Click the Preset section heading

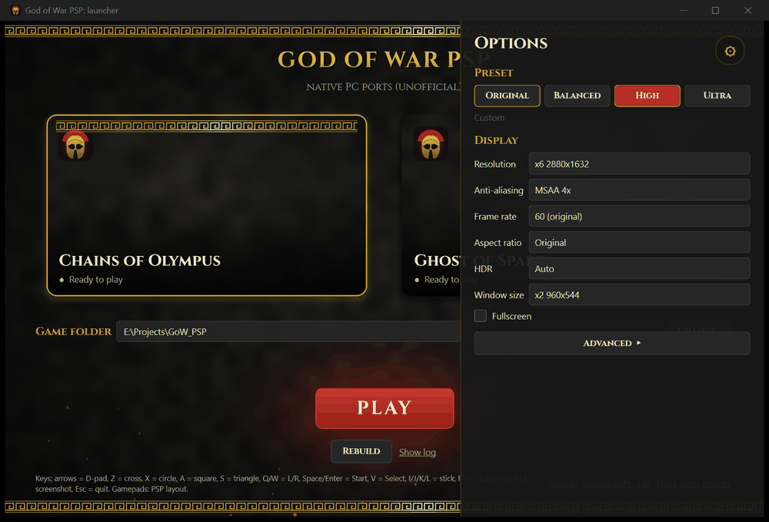click(x=494, y=72)
